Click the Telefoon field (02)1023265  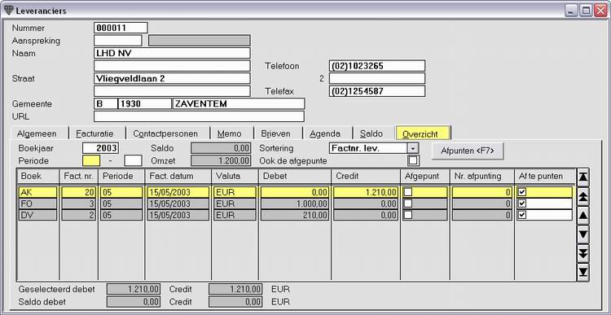pyautogui.click(x=377, y=66)
